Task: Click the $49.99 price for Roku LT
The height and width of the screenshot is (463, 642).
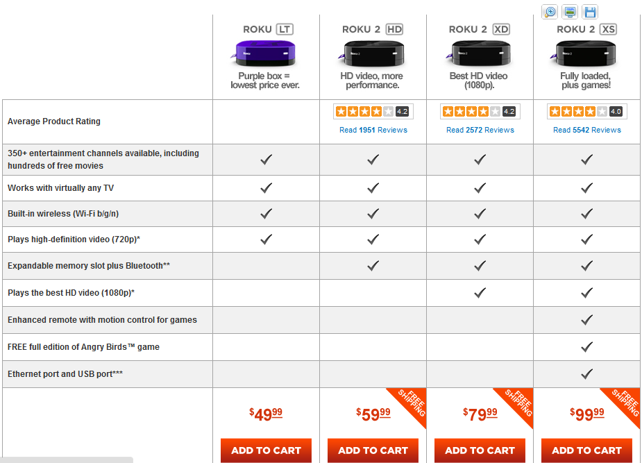Action: click(266, 414)
